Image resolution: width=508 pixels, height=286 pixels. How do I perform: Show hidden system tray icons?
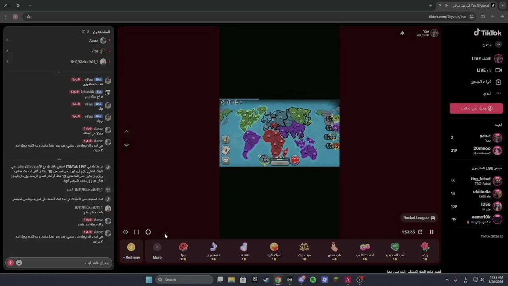448,280
